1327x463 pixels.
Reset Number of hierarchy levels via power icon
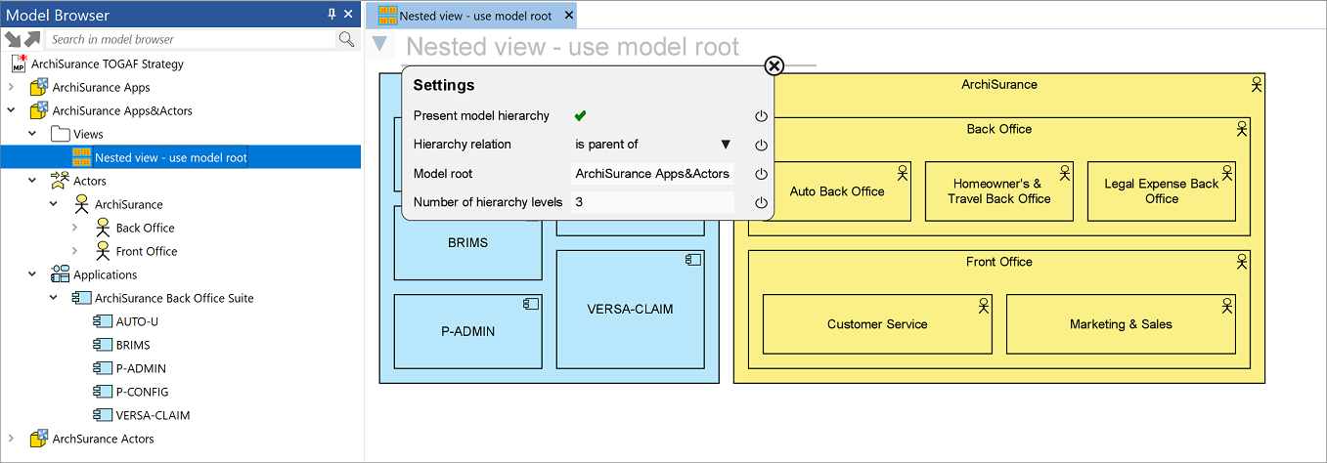761,203
